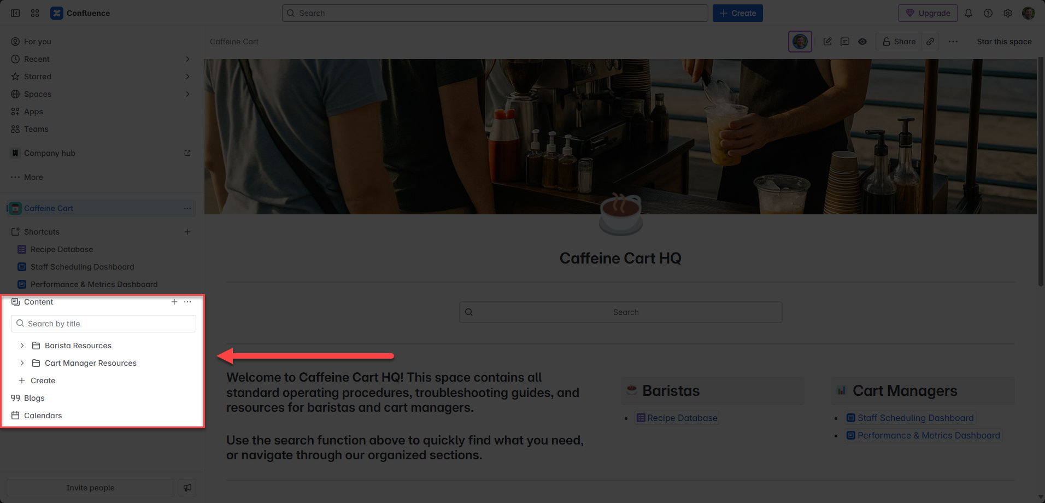Open the help question mark icon
The width and height of the screenshot is (1045, 503).
coord(988,13)
